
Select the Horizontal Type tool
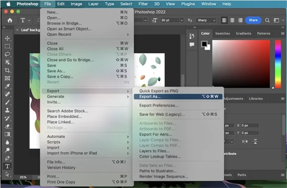click(8, 166)
